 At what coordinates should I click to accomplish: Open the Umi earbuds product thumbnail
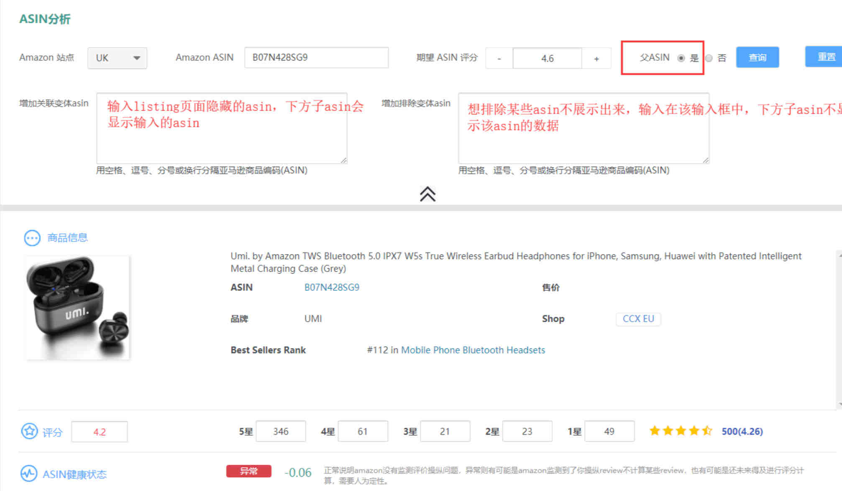tap(78, 308)
